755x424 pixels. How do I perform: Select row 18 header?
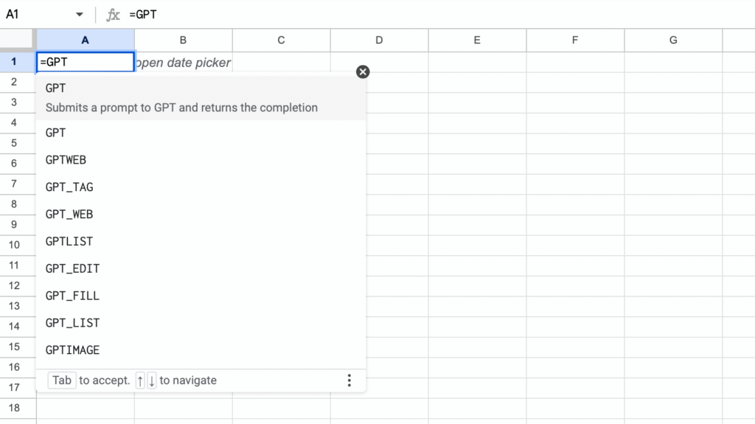tap(15, 408)
